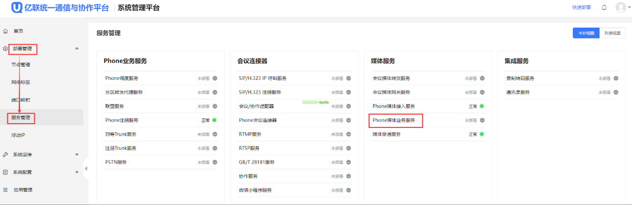Expand the 系统配置 menu arrow
Screen dimensions: 632x205
(77, 172)
